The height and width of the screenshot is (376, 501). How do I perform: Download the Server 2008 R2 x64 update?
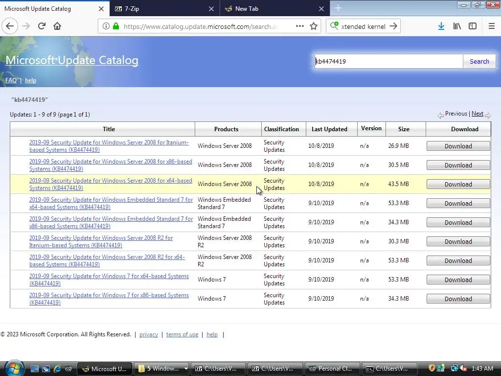coord(458,260)
